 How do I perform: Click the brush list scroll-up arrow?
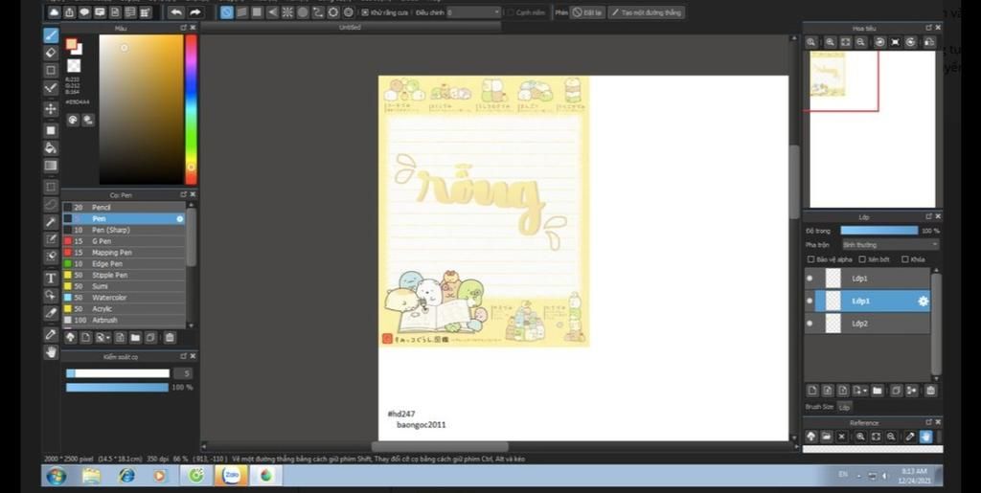(191, 205)
